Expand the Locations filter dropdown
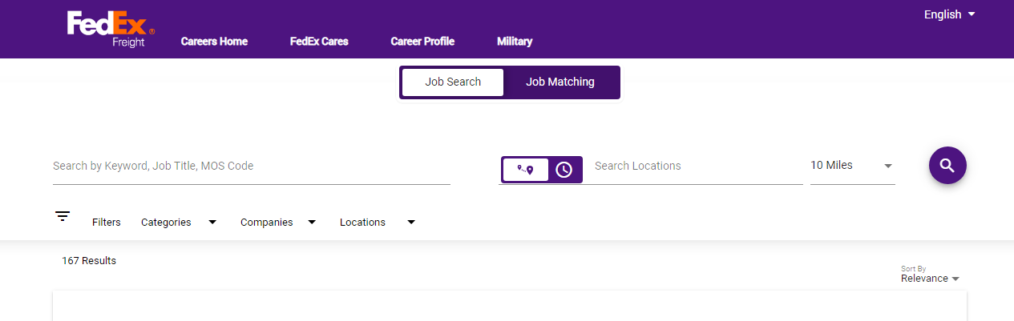1014x321 pixels. (x=378, y=223)
